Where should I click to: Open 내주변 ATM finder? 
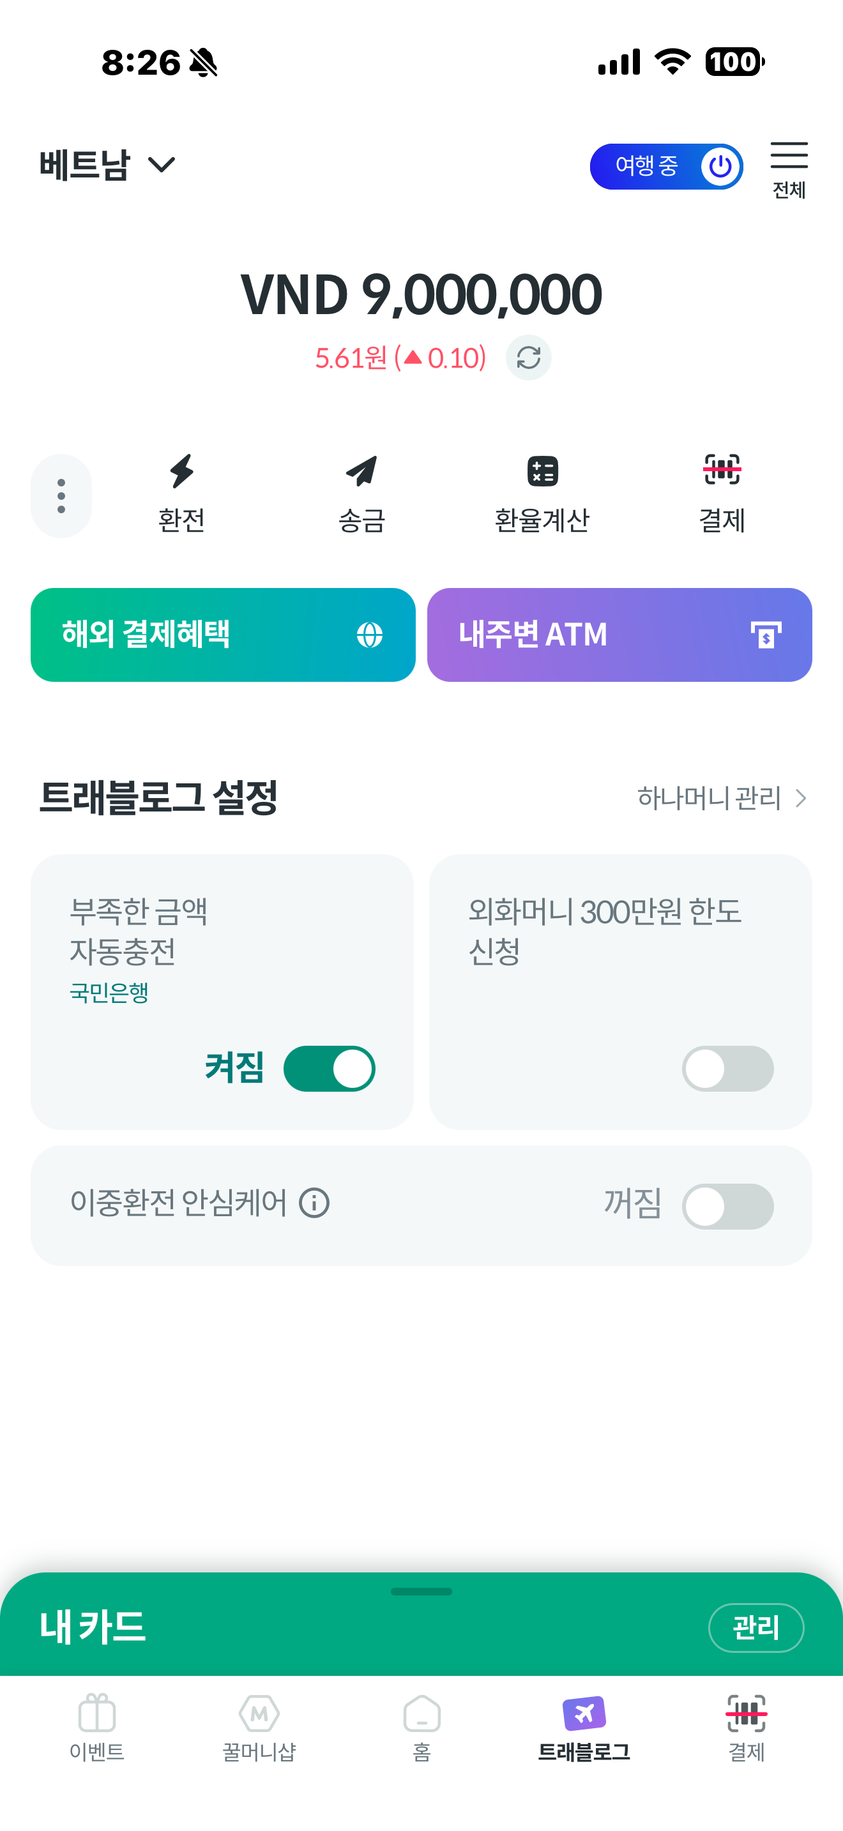click(x=619, y=635)
